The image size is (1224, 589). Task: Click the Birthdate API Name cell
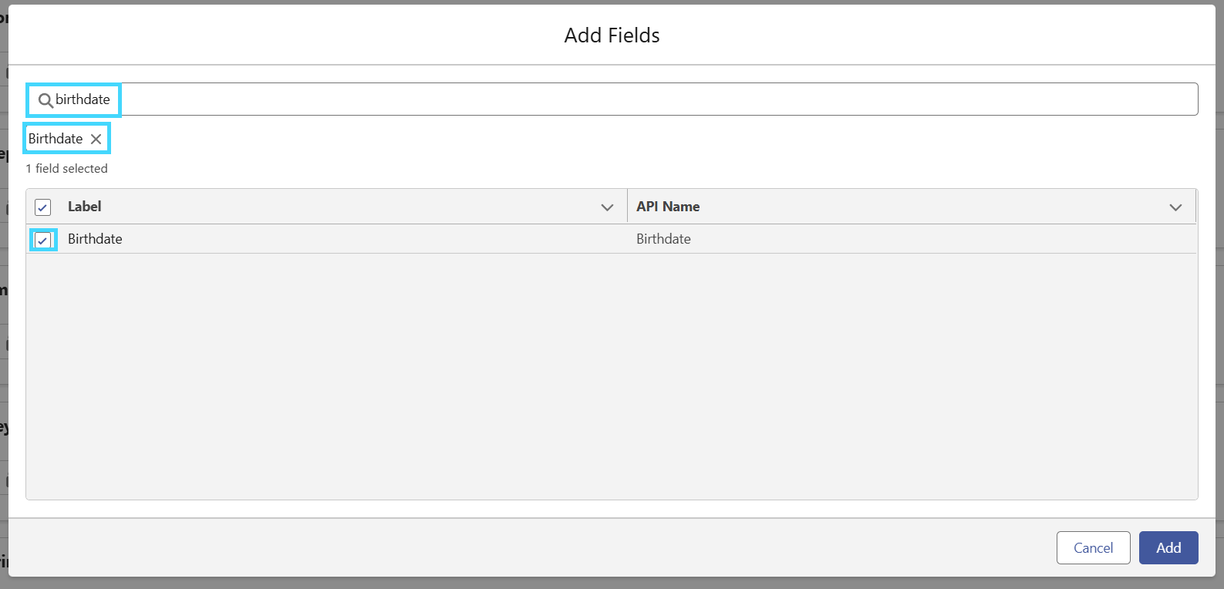(x=663, y=239)
